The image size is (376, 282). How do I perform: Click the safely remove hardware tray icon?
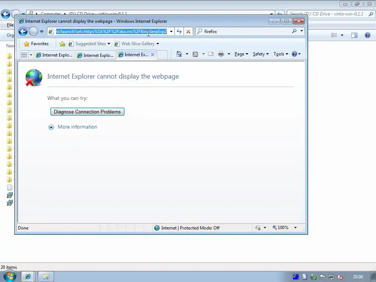314,277
